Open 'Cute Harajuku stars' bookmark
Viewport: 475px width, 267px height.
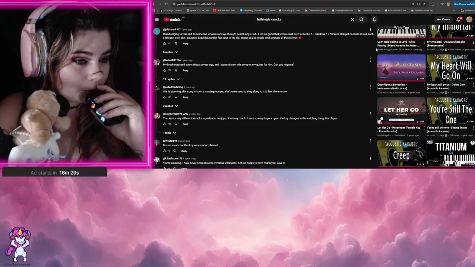click(x=290, y=10)
